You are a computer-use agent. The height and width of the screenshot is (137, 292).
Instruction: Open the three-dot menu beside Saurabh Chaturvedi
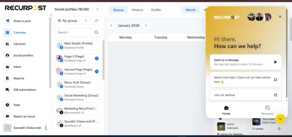pos(46,128)
